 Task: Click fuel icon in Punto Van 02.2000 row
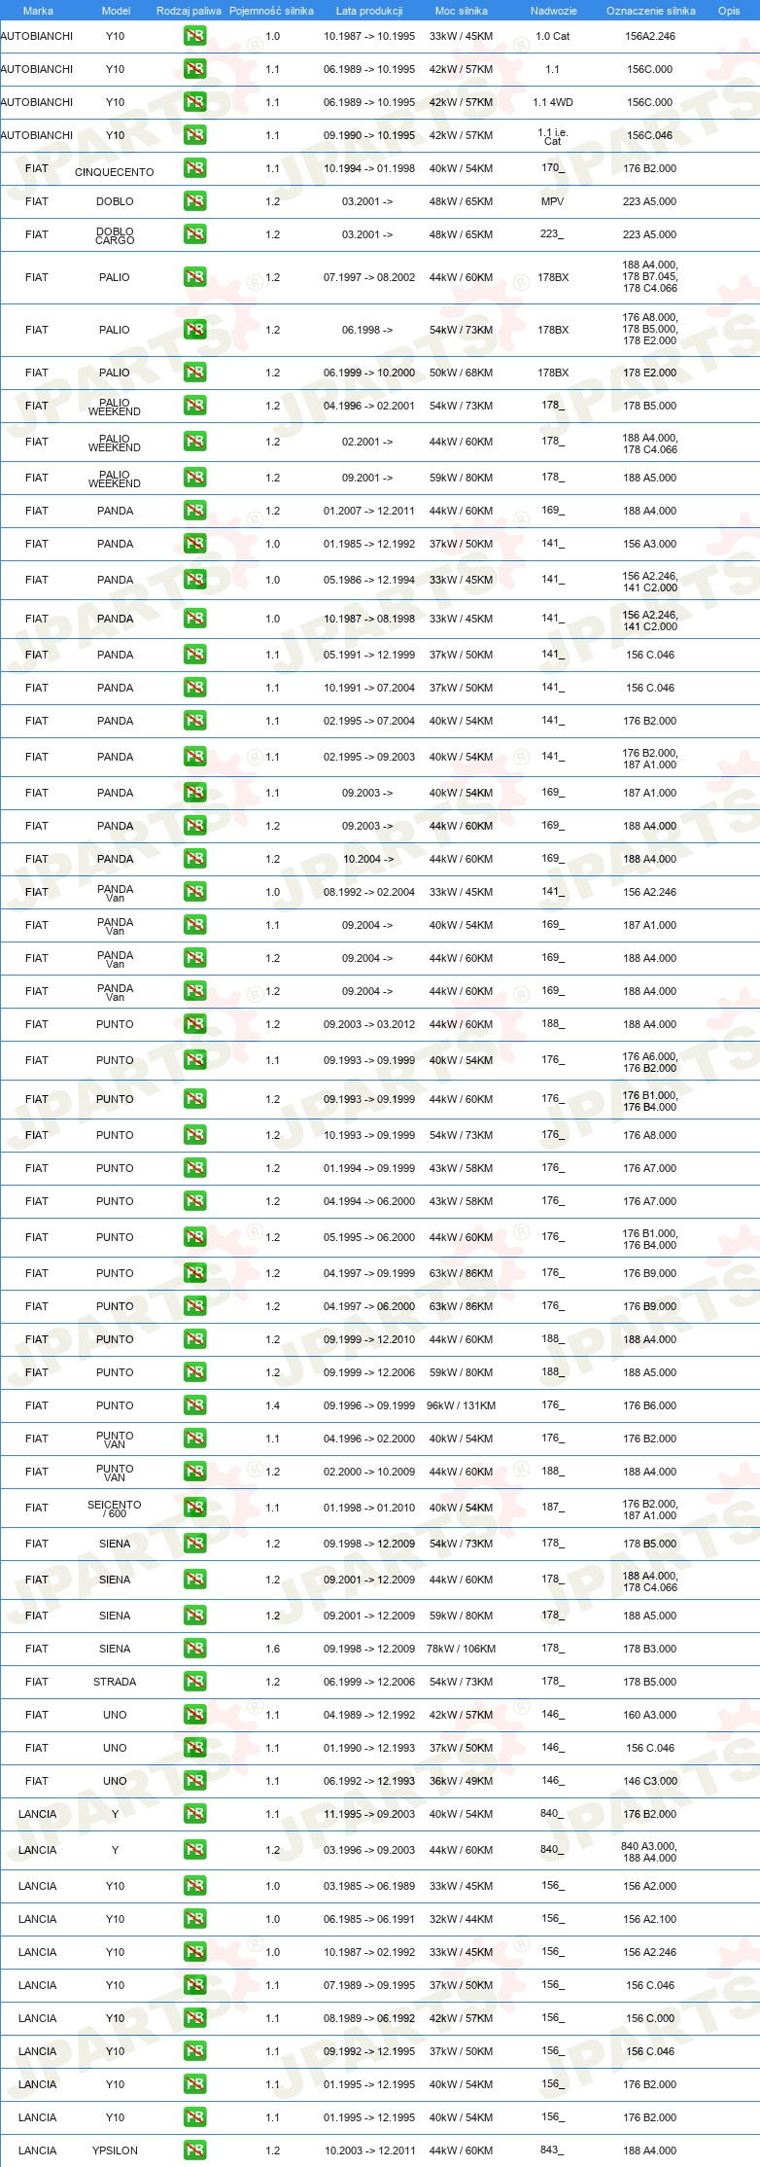point(194,1472)
